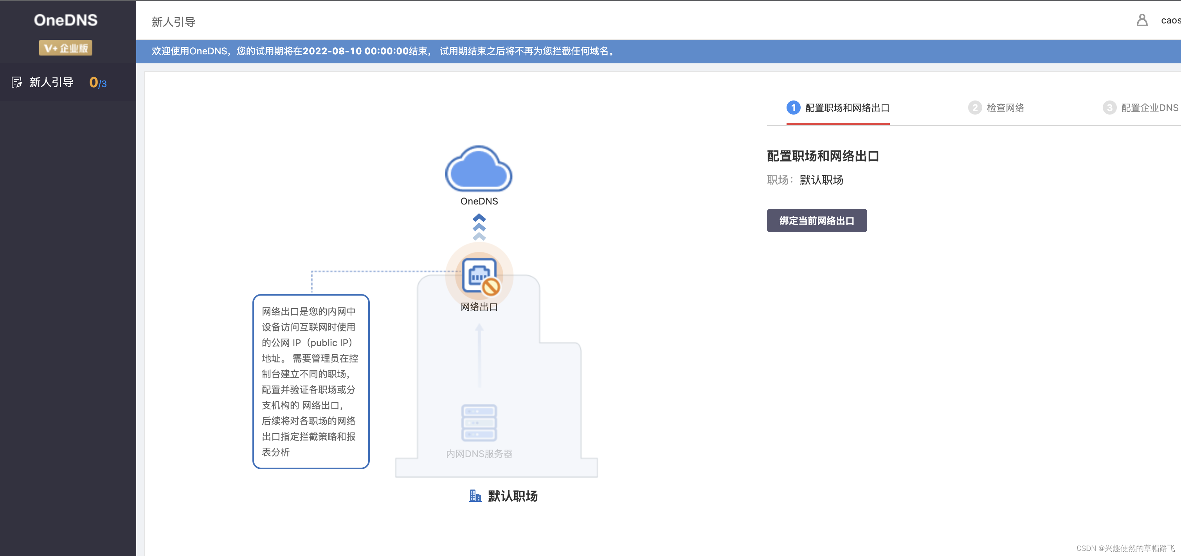Screen dimensions: 1181x556
Task: Click the username next to the profile icon
Action: coord(1170,21)
